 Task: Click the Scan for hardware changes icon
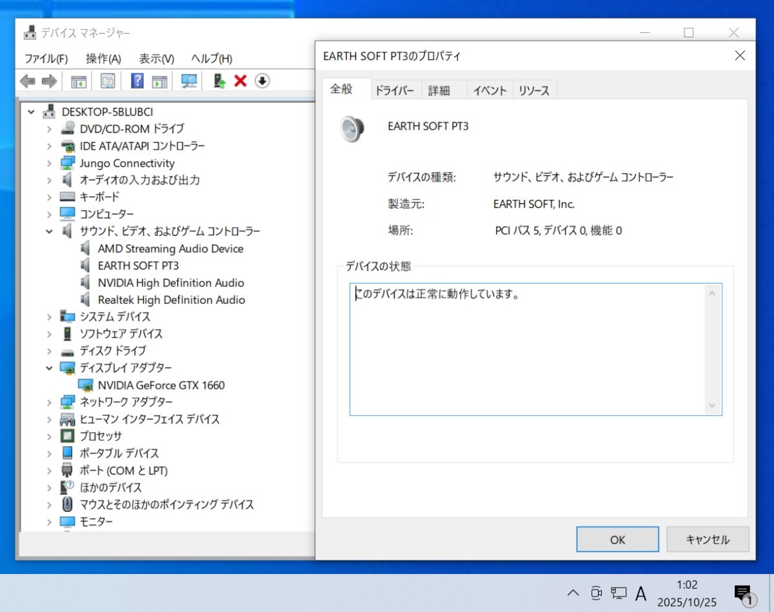click(x=188, y=81)
